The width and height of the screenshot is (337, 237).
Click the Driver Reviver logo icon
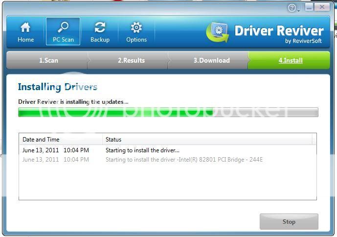click(218, 32)
